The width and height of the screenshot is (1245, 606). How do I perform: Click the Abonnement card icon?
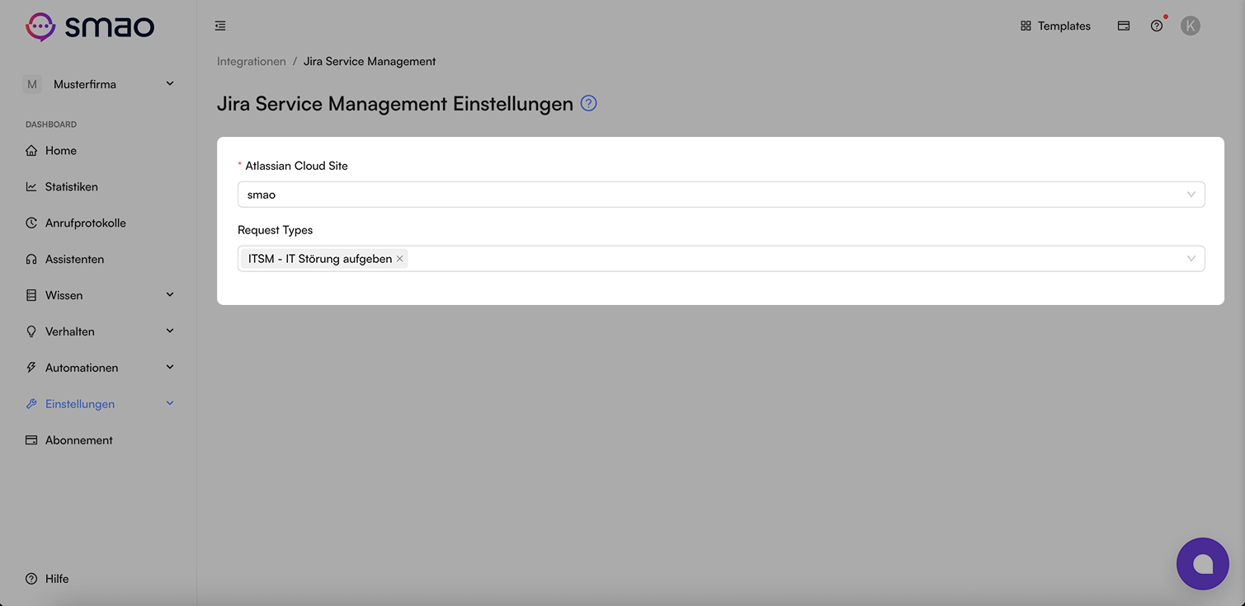(31, 440)
